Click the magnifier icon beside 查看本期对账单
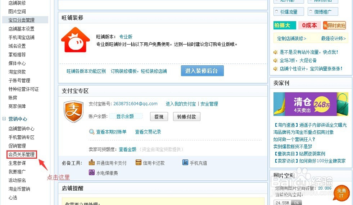The image size is (353, 205). click(92, 132)
